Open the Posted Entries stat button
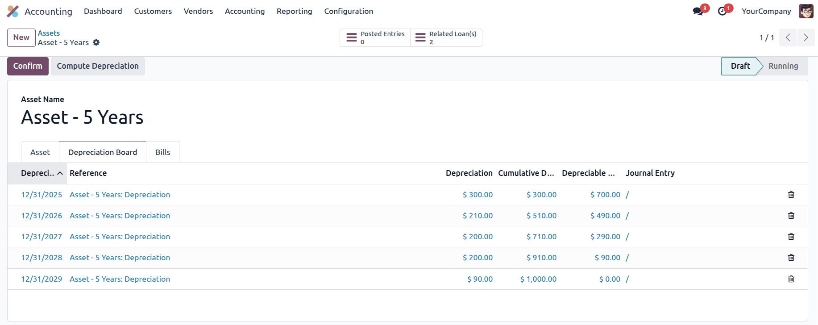This screenshot has height=325, width=818. 375,37
